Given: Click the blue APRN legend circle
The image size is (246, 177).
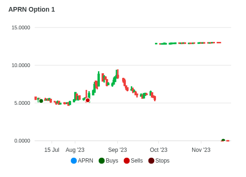Looking at the screenshot, I should tap(74, 161).
